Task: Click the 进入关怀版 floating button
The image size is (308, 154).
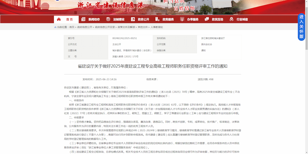Action: pyautogui.click(x=302, y=27)
